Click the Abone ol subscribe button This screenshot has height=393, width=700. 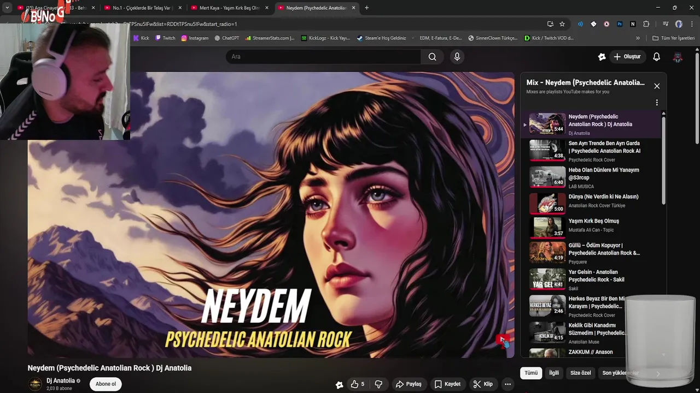point(106,384)
